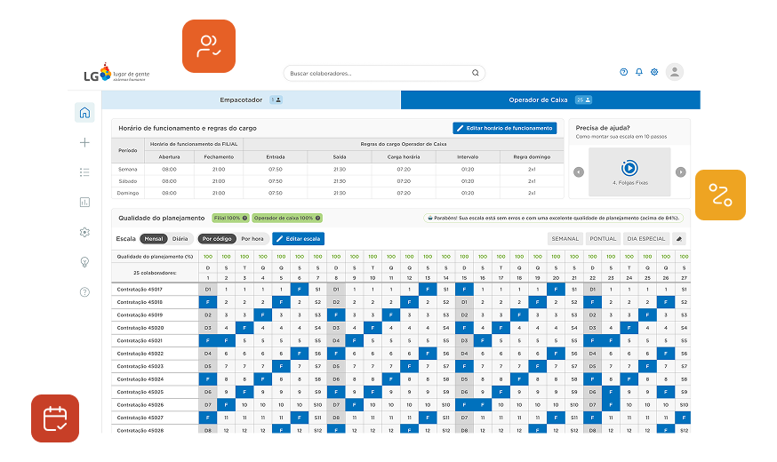Viewport: 777px width, 462px height.
Task: Open the notifications bell icon
Action: click(x=638, y=72)
